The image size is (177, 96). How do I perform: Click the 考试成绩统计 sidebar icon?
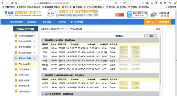pos(16,91)
